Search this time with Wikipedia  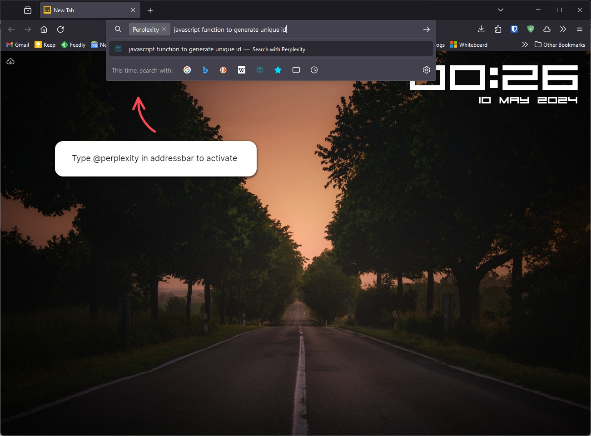(242, 70)
